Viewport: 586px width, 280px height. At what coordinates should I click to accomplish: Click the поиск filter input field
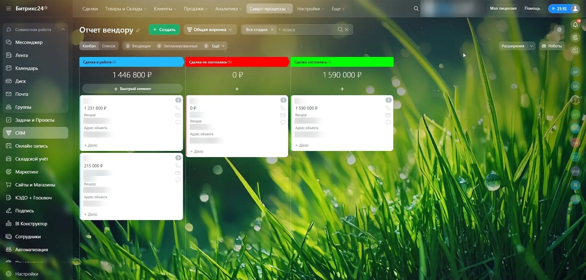pyautogui.click(x=307, y=30)
